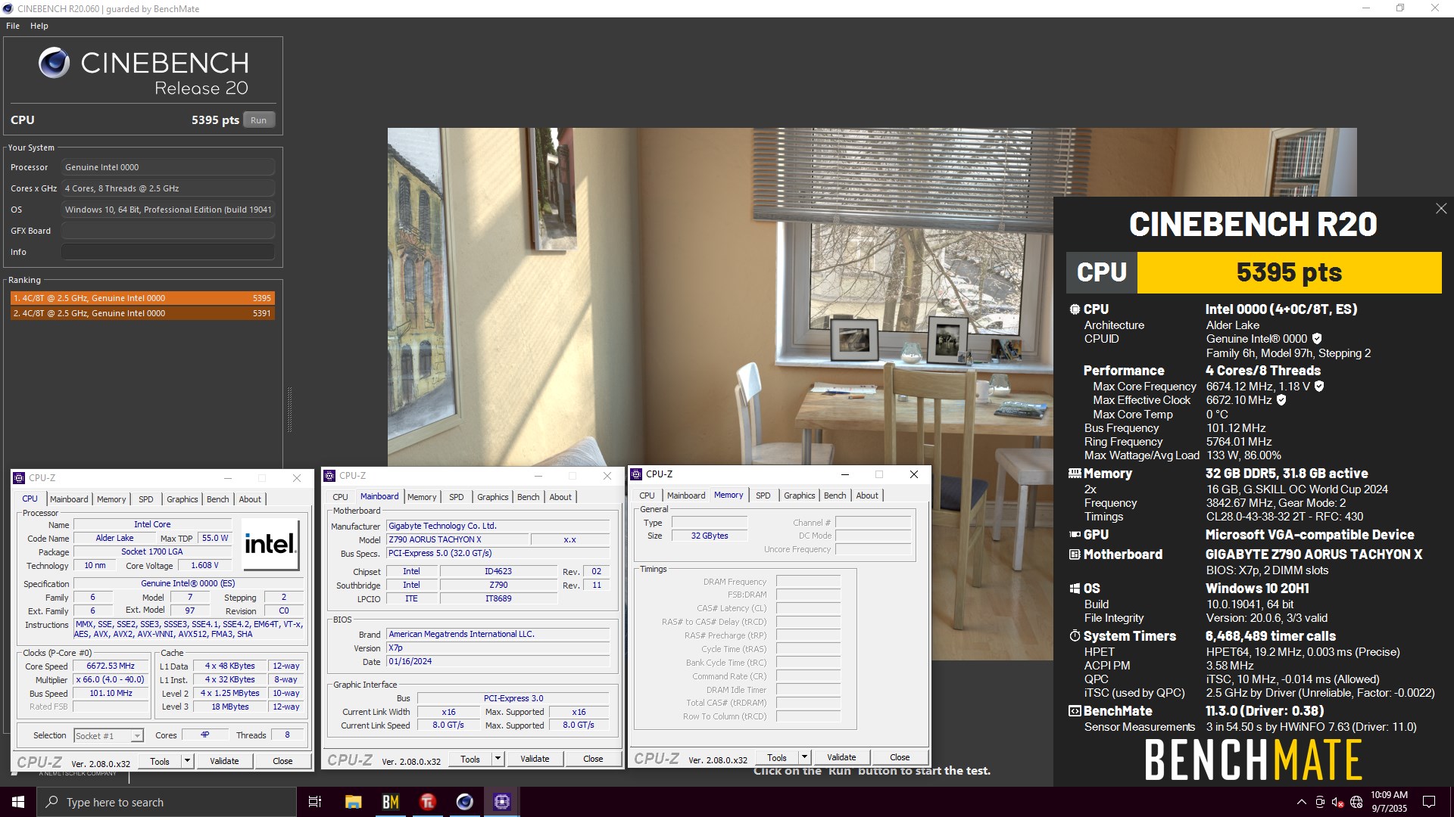Click Tools button in CPU-Z Memory window
1454x817 pixels.
point(777,758)
